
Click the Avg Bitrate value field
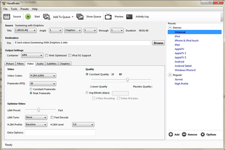[120, 93]
